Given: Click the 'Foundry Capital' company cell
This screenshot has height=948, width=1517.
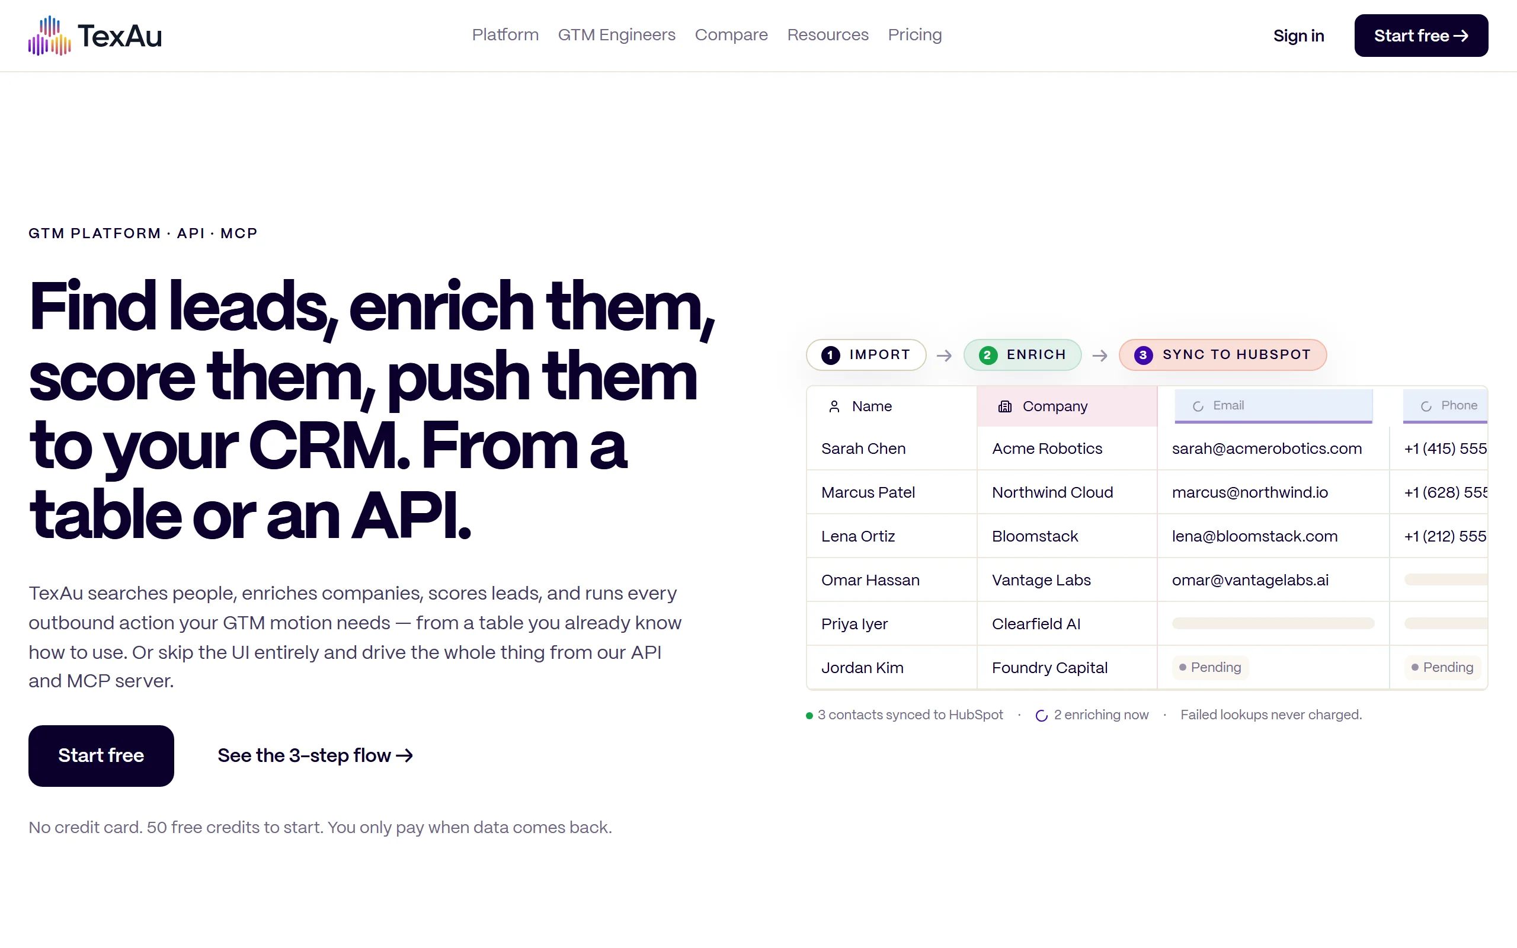Looking at the screenshot, I should tap(1067, 668).
